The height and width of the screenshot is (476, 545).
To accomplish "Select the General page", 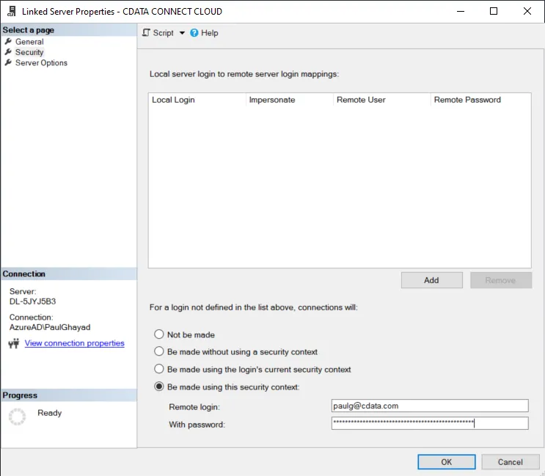I will pos(29,42).
